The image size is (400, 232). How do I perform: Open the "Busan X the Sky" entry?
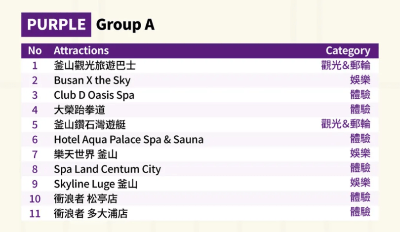[92, 80]
